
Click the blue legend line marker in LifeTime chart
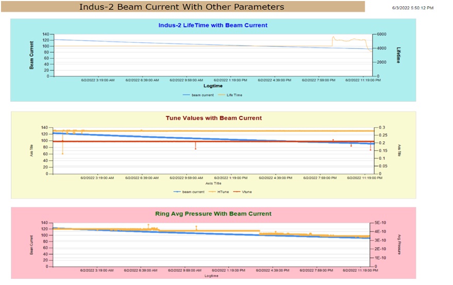coord(187,95)
